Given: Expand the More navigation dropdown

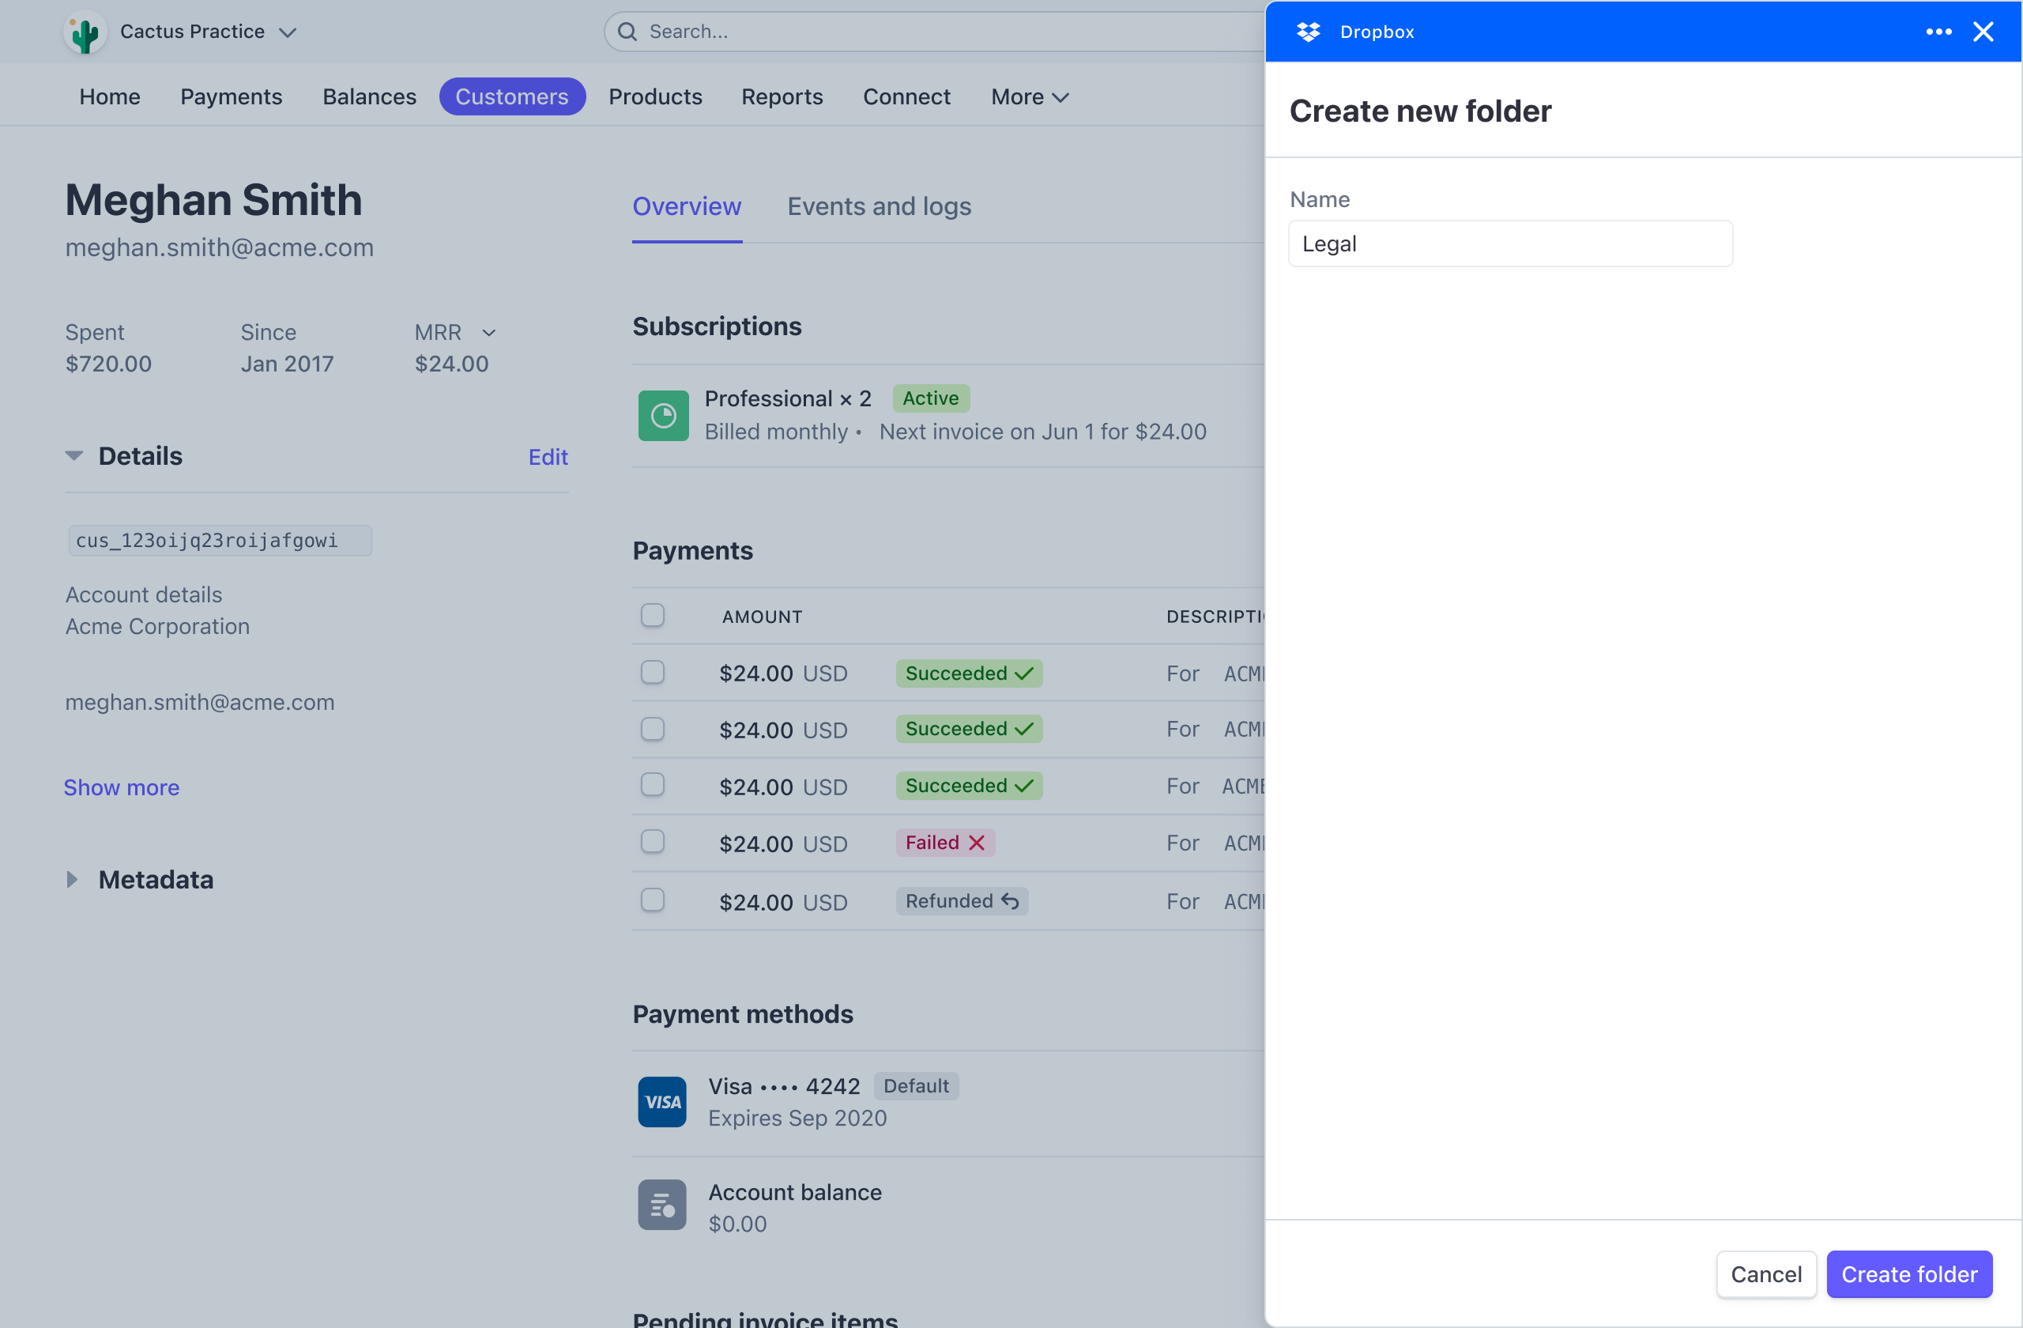Looking at the screenshot, I should point(1029,97).
